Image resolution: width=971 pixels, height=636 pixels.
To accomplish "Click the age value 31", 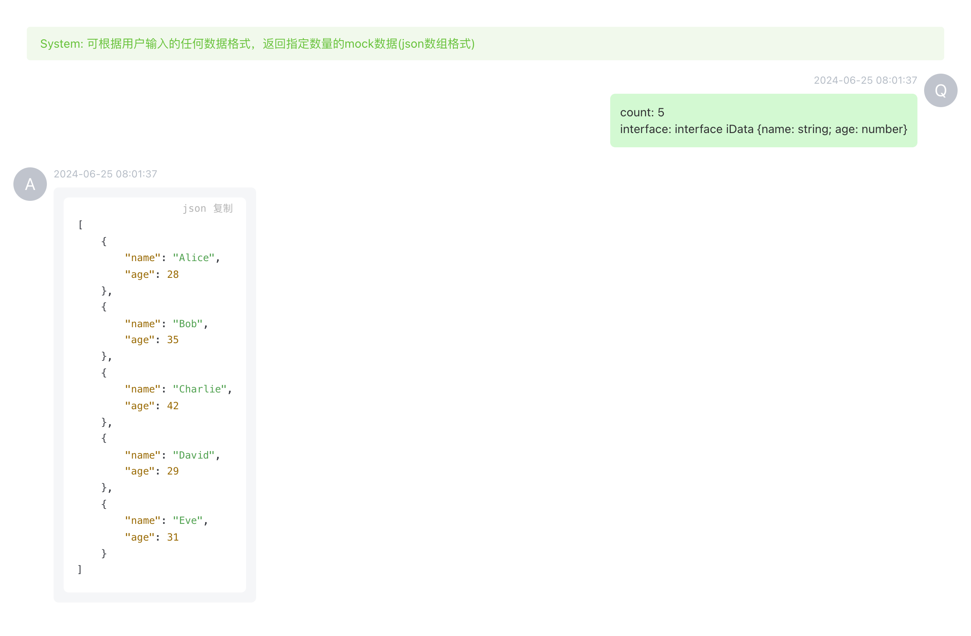I will 173,537.
